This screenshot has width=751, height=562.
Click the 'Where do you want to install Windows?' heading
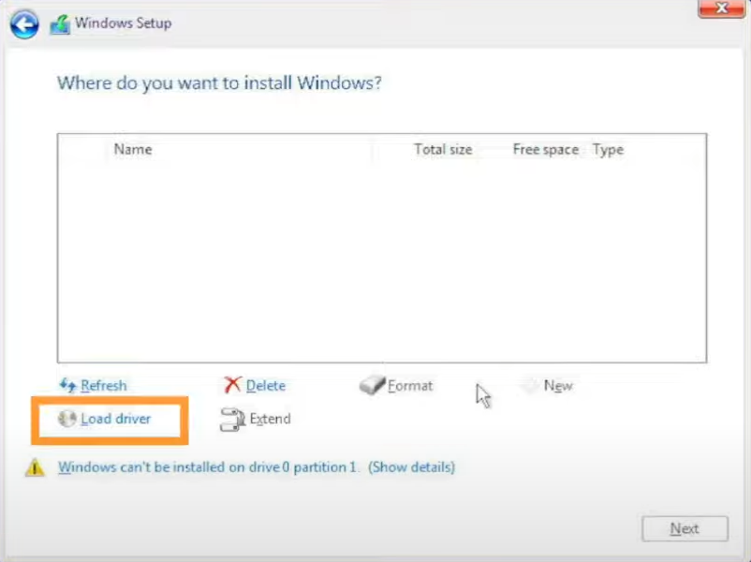[219, 82]
